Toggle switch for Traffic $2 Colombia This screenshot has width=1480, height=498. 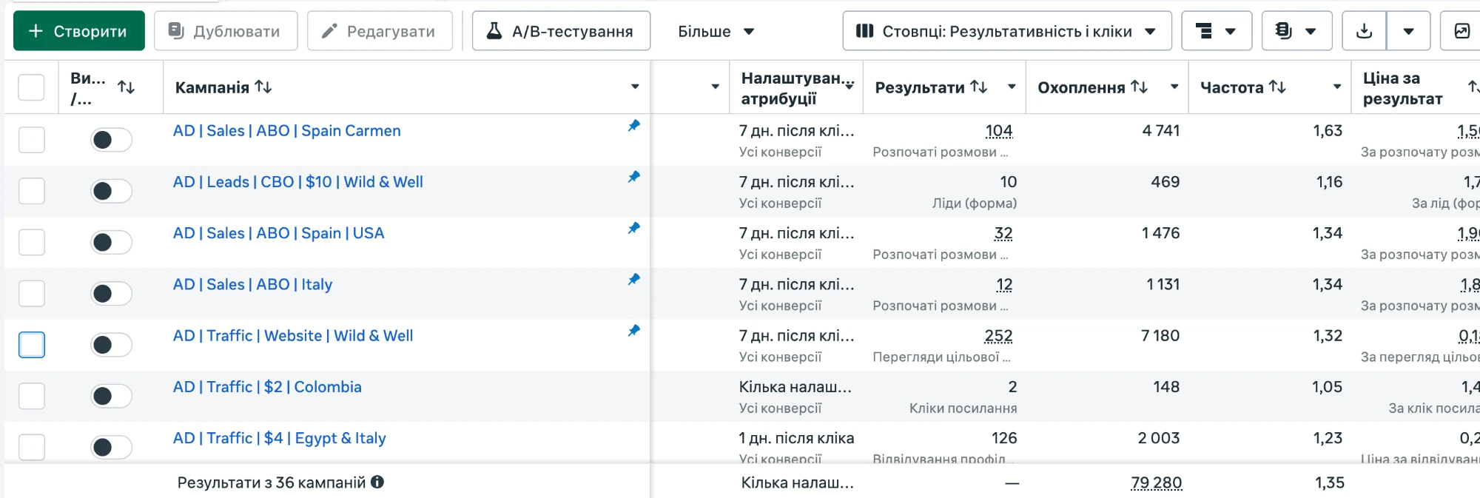(111, 396)
